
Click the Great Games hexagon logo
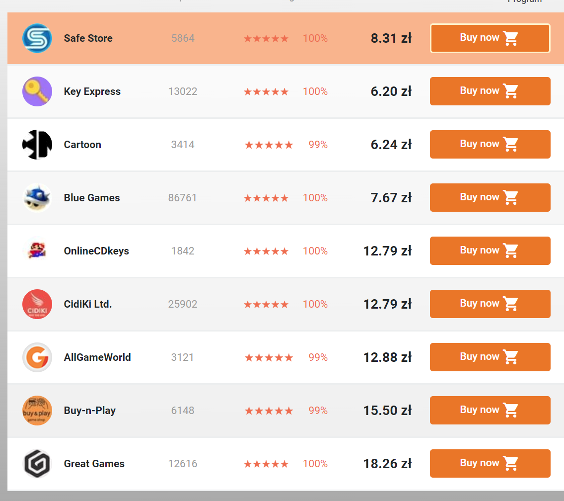tap(37, 464)
